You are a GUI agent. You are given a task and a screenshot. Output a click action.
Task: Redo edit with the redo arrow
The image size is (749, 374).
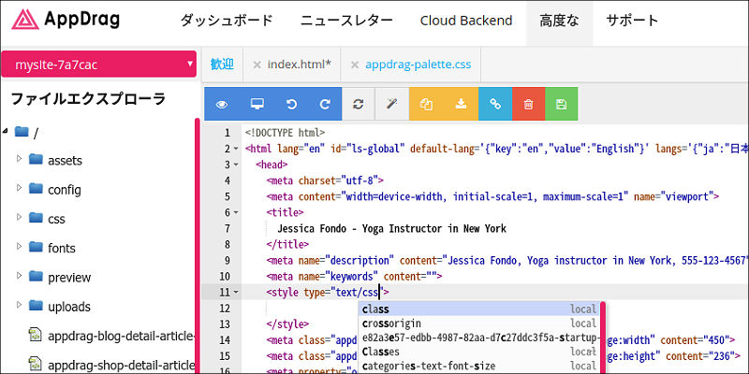click(x=325, y=104)
